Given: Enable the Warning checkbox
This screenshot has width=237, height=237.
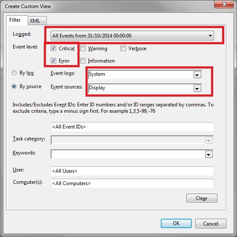Looking at the screenshot, I should [x=83, y=49].
